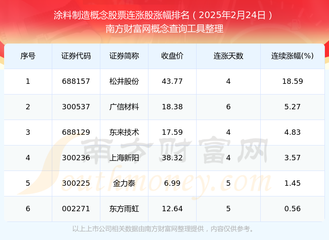Click gain value 1.45

pyautogui.click(x=292, y=183)
